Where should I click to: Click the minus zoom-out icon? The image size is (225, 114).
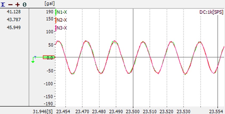10,5
